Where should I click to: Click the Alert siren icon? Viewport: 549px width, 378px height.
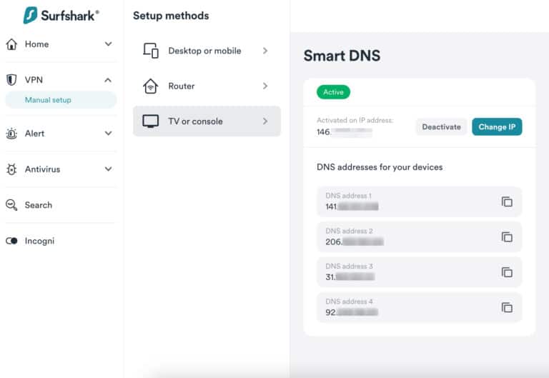[11, 134]
